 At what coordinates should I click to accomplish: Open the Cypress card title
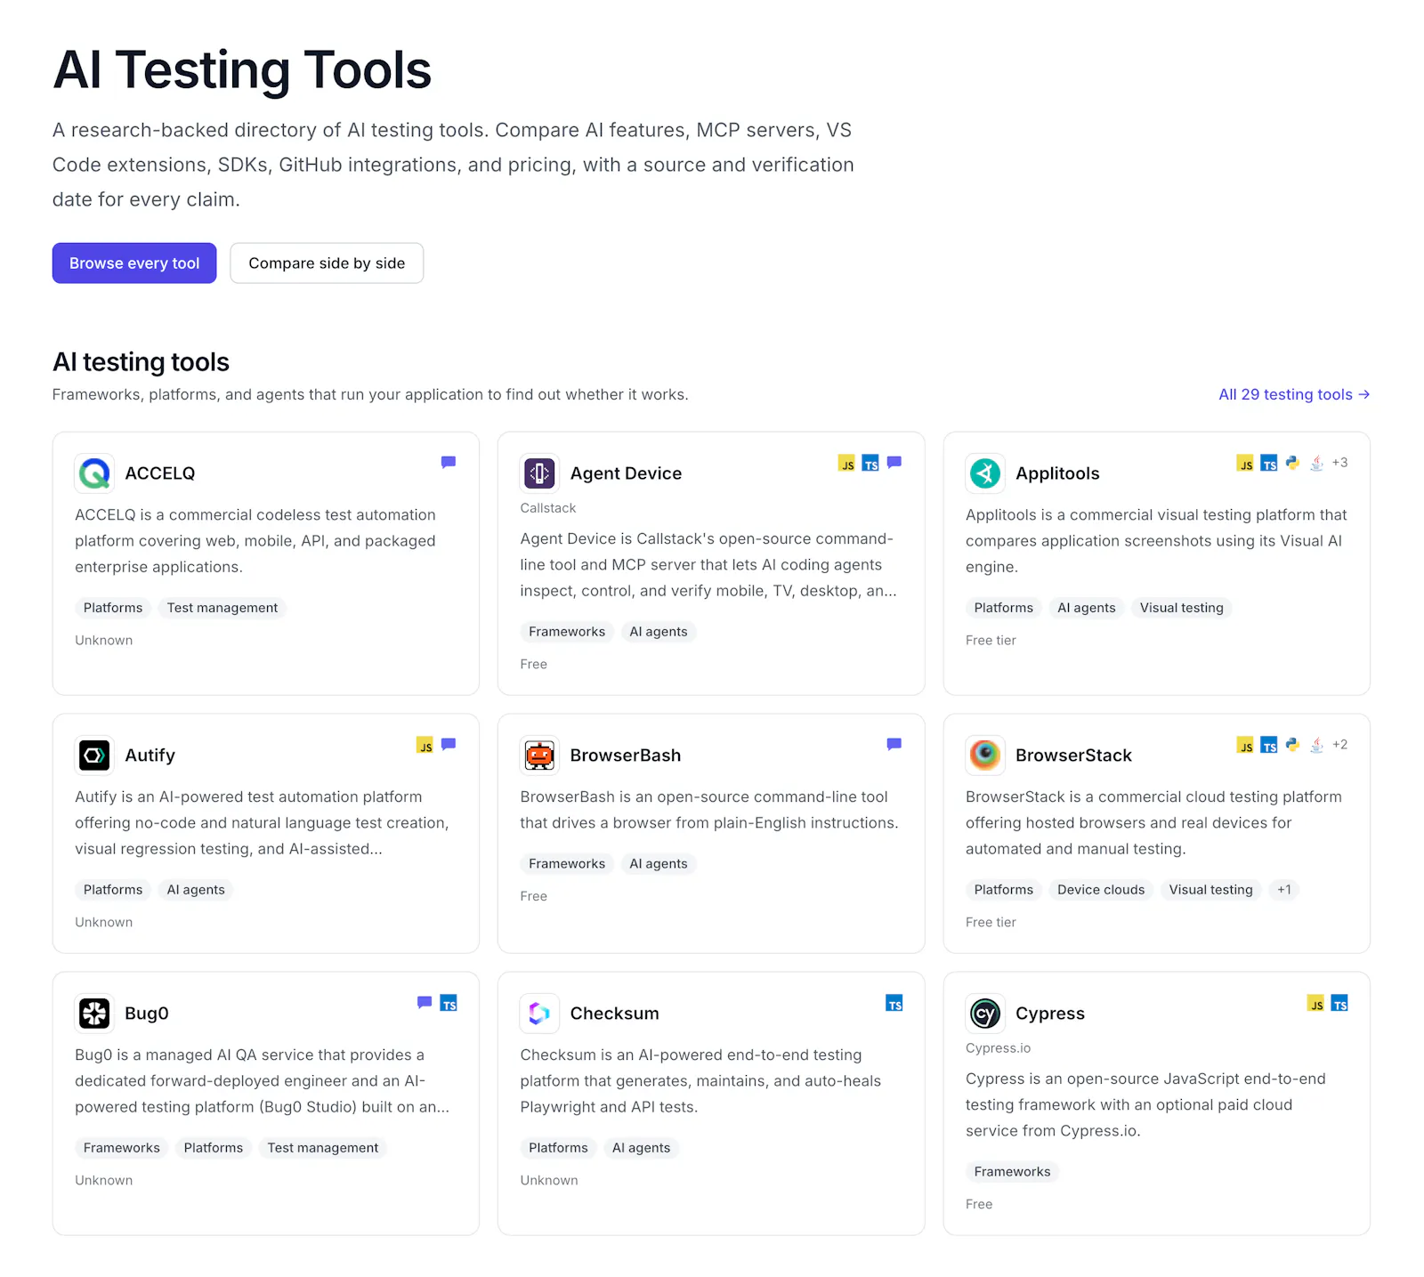[x=1050, y=1014]
